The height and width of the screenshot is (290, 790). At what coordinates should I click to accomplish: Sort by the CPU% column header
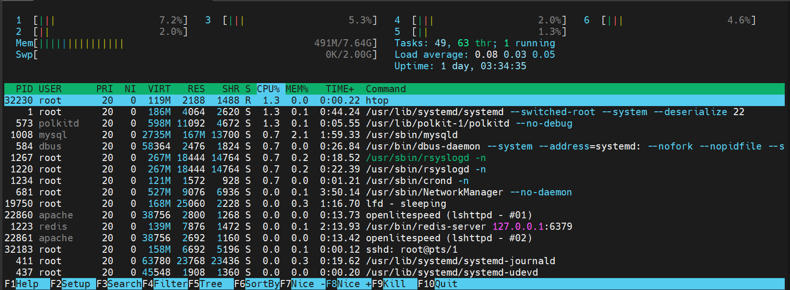click(x=268, y=89)
